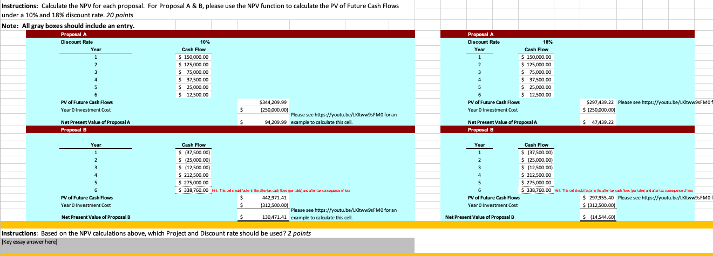Click the Cash Flow header below the 10% rate
Screen dimensions: 713x256
click(x=193, y=49)
